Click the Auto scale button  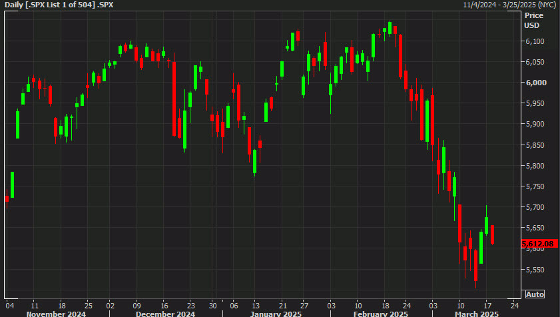(x=535, y=294)
